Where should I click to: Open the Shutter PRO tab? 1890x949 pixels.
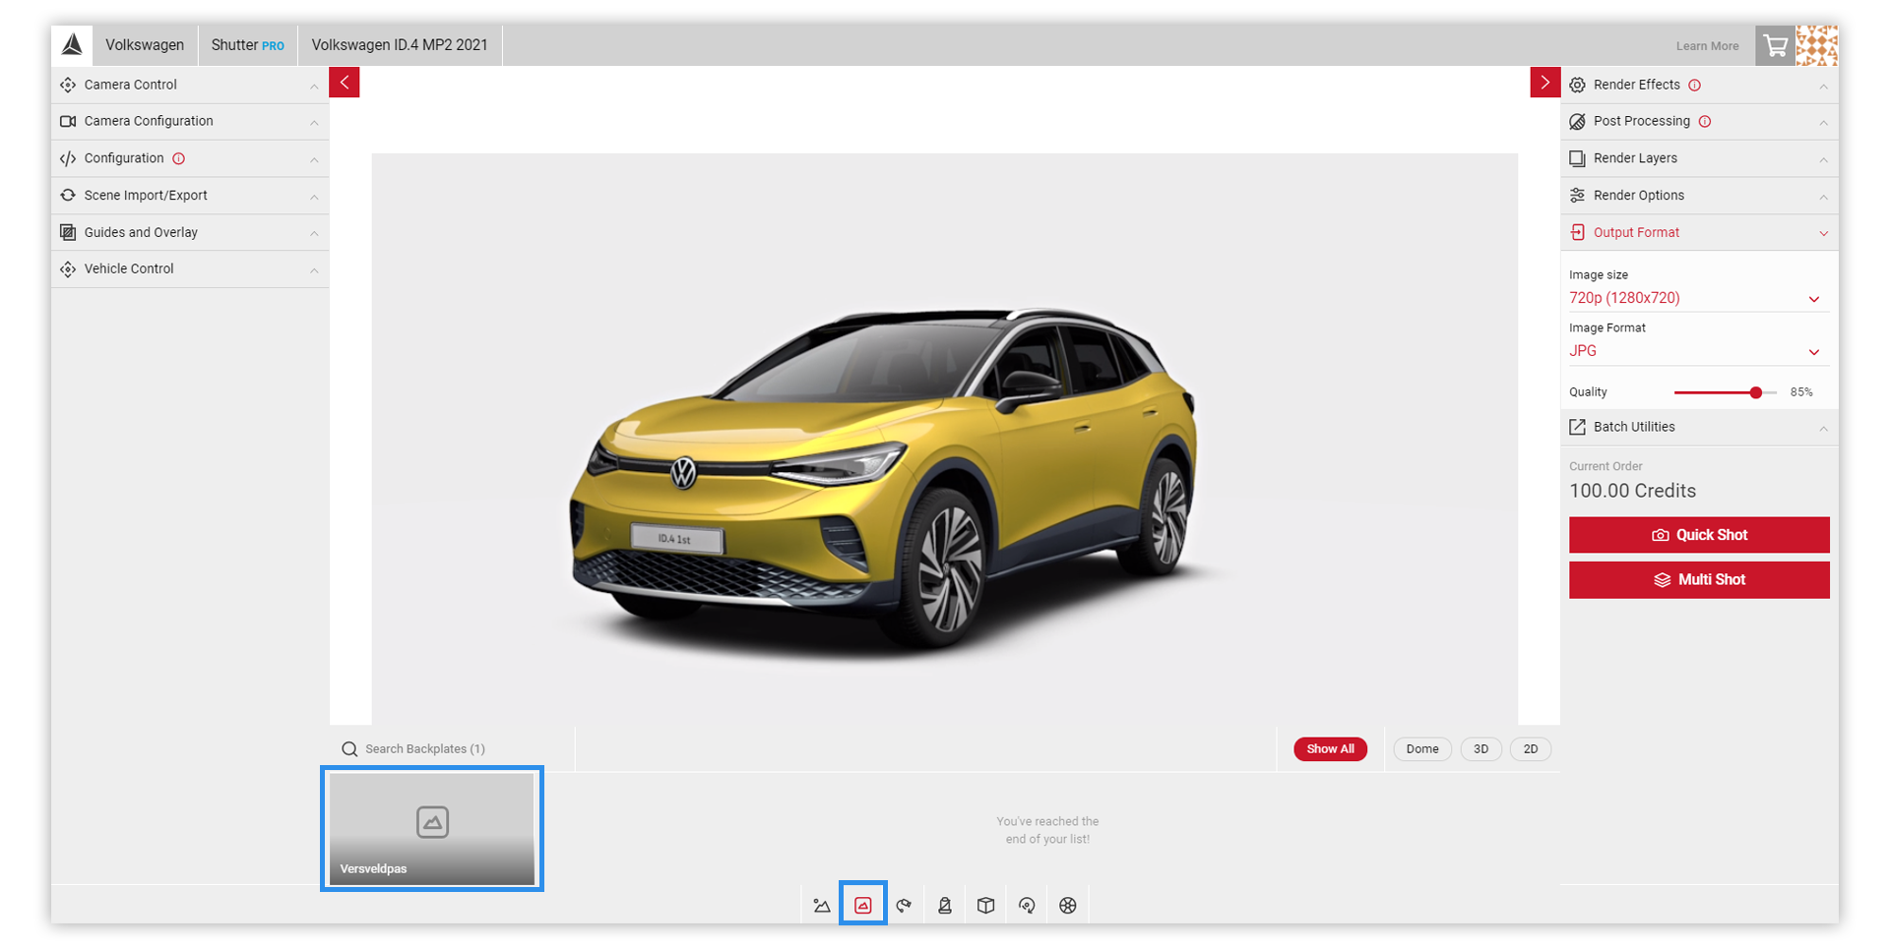click(x=248, y=45)
